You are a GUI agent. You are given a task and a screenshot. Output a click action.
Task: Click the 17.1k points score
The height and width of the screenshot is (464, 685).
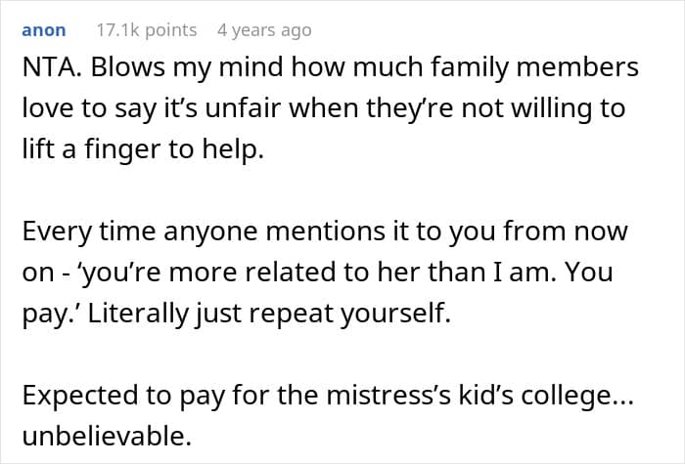click(147, 30)
